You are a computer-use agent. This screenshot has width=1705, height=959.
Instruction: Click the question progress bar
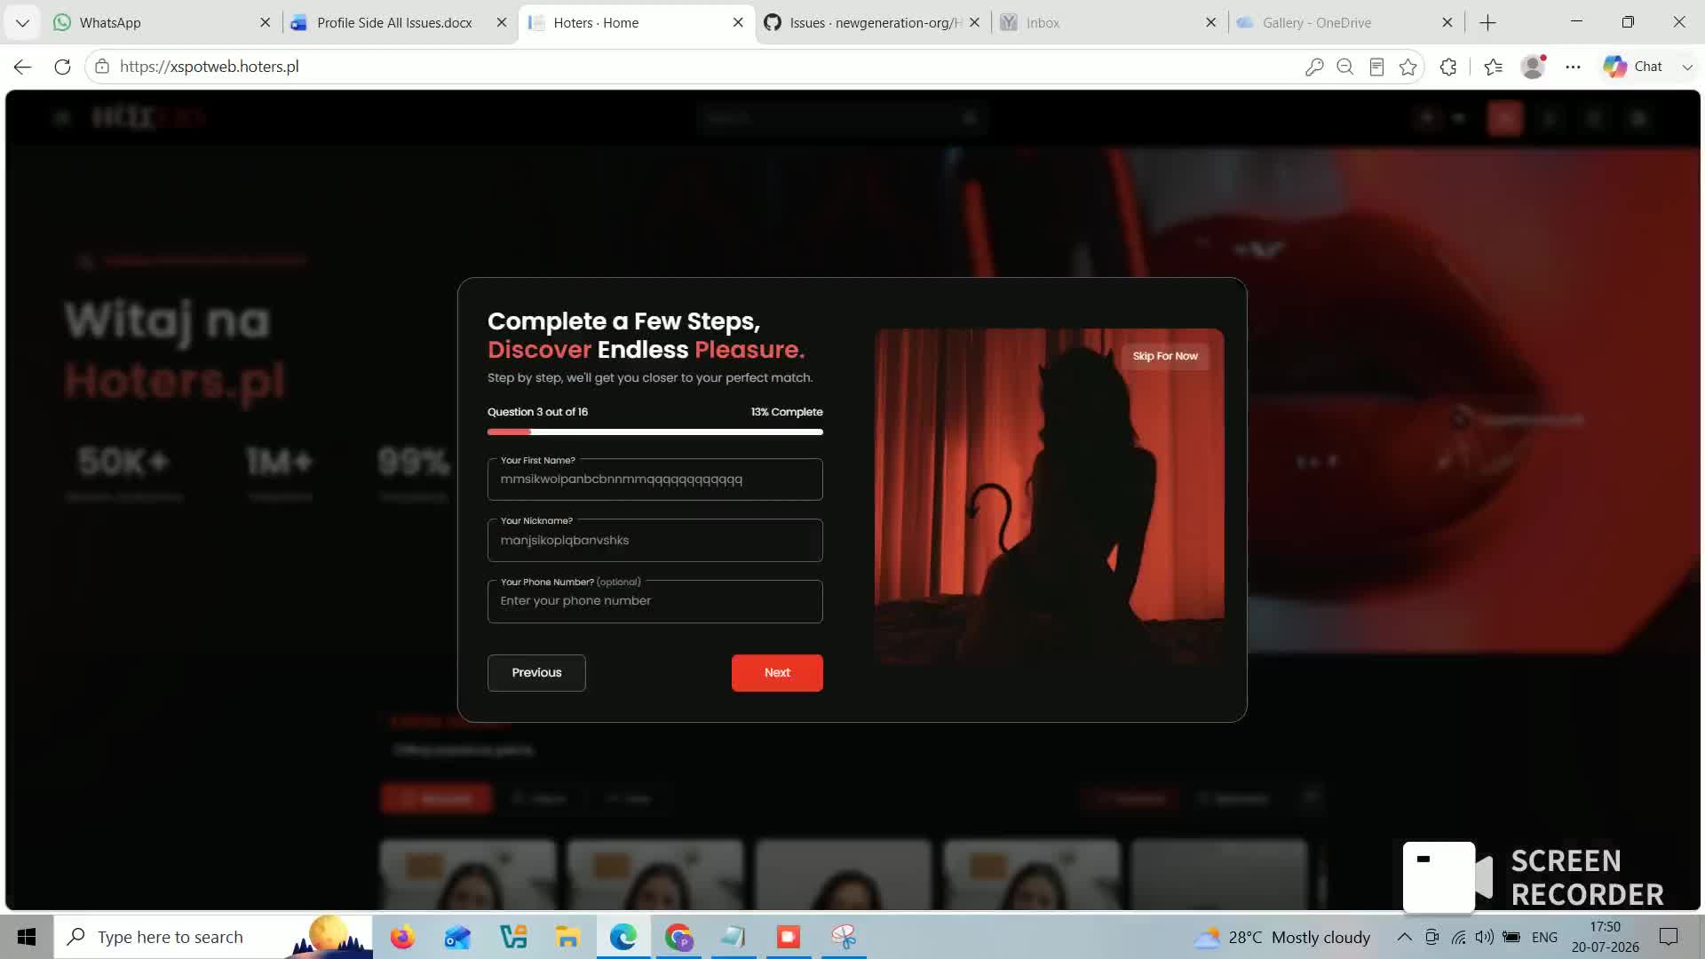655,432
